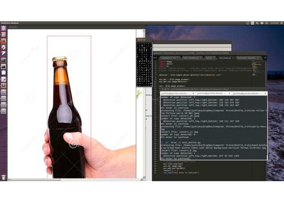Click the clock showing 6:44 AM
The image size is (284, 202).
pyautogui.click(x=275, y=23)
